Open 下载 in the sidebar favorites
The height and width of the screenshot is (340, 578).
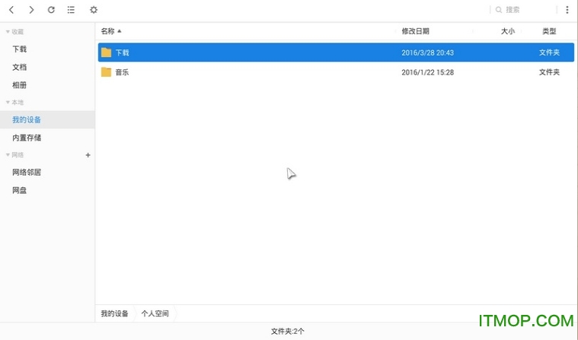click(20, 49)
